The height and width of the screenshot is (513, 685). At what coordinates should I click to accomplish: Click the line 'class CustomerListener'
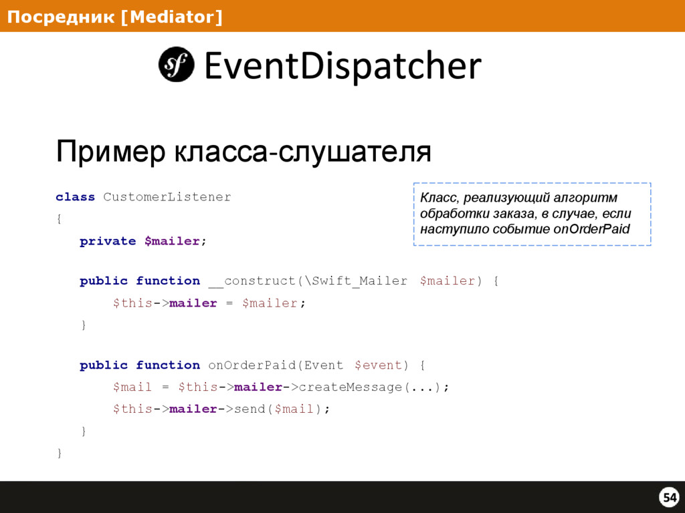(143, 197)
